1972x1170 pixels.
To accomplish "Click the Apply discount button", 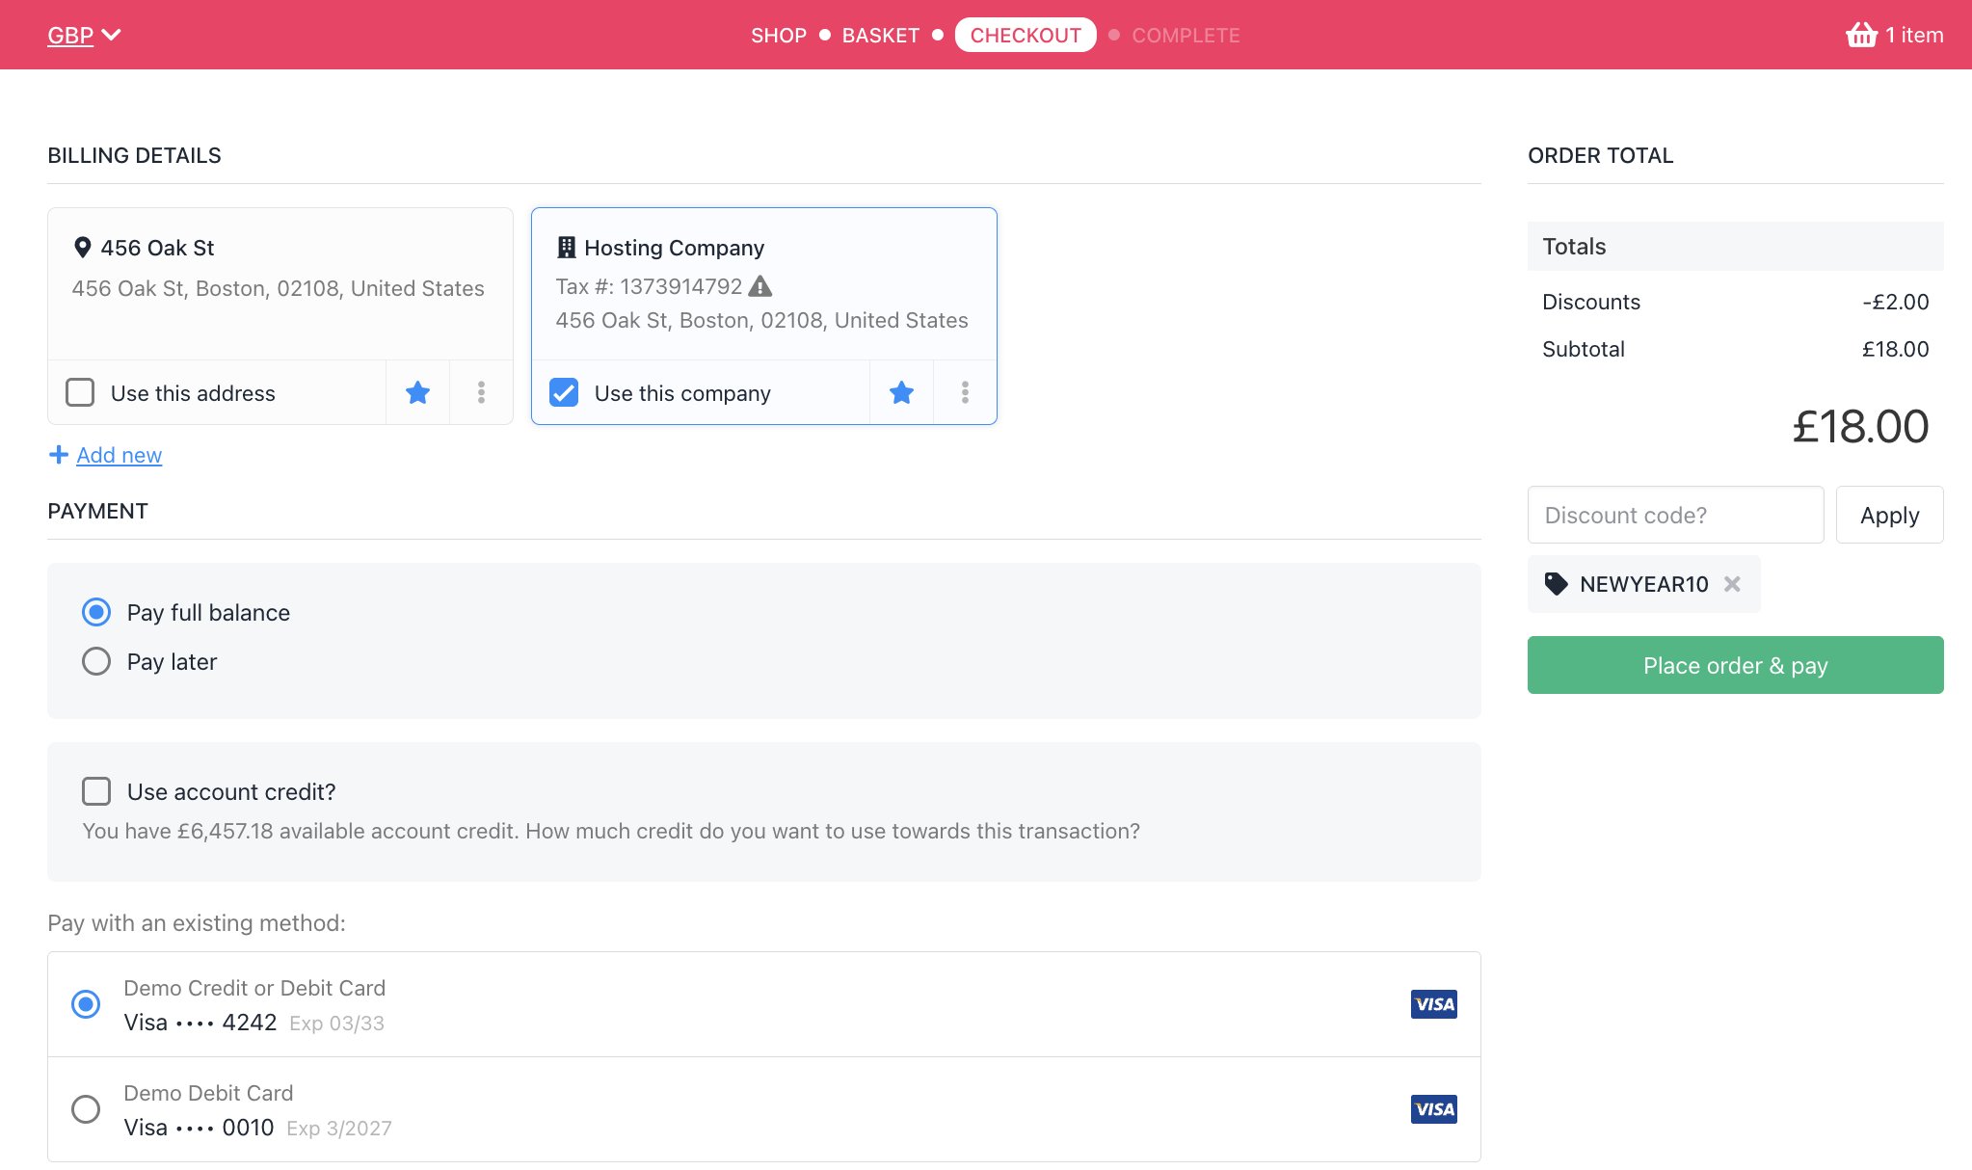I will [x=1889, y=515].
